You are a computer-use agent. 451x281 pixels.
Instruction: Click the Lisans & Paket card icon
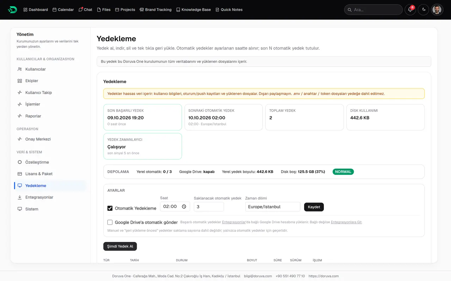point(20,174)
